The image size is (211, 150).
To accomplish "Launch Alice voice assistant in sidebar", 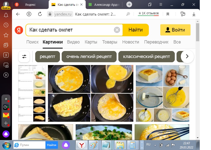I will [6, 134].
